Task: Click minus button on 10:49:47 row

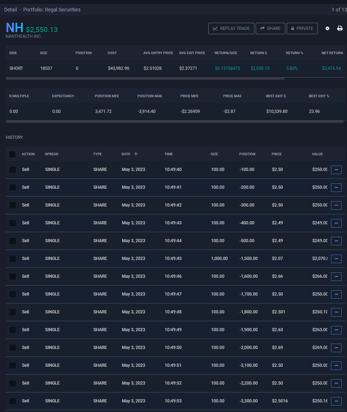Action: click(336, 294)
